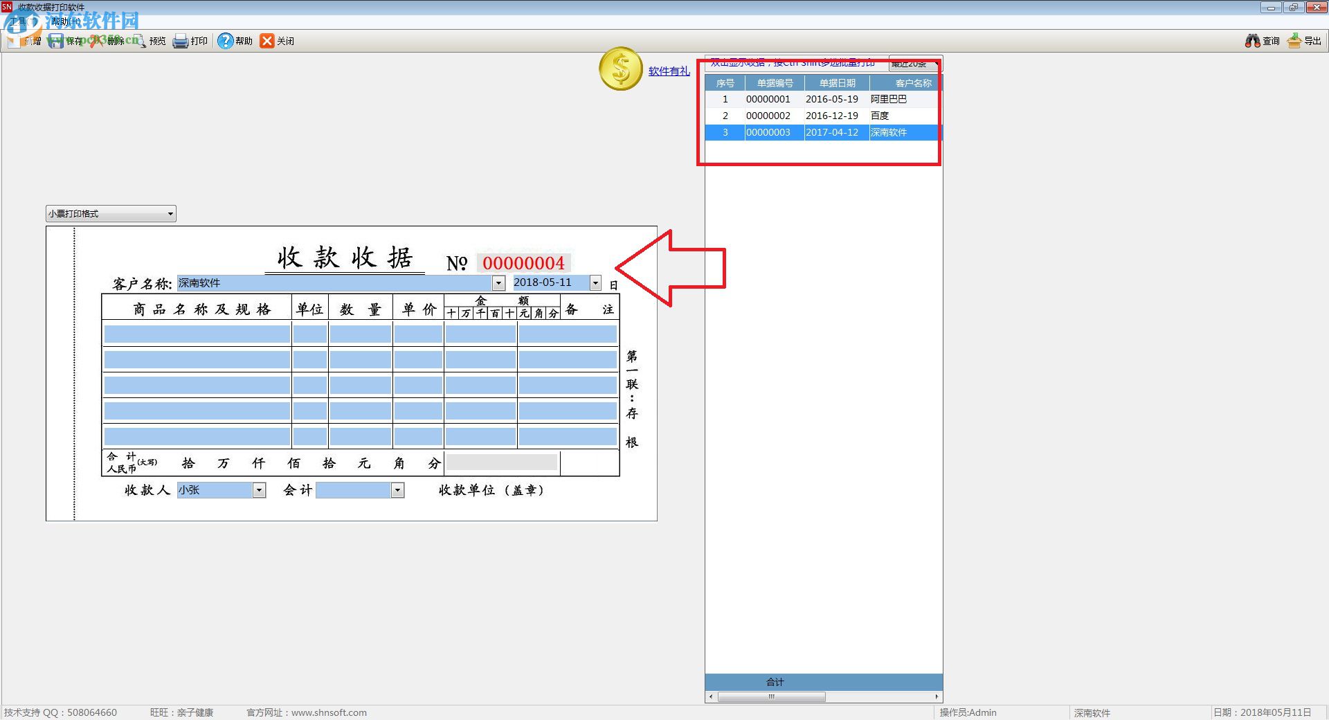The height and width of the screenshot is (720, 1329).
Task: Open the 软件有礼 link
Action: 669,71
